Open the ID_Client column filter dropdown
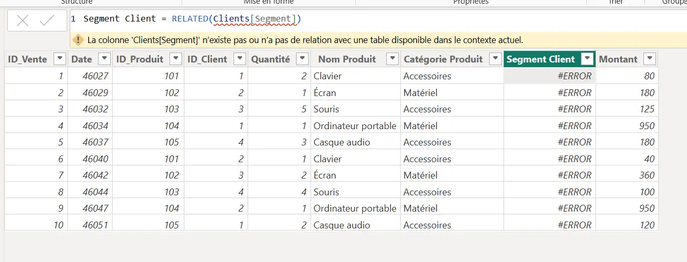The image size is (687, 262). tap(240, 59)
